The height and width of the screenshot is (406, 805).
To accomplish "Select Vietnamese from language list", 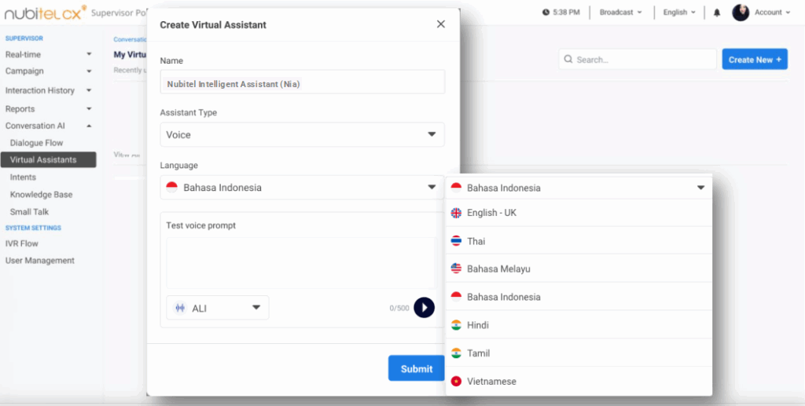I will tap(579, 382).
